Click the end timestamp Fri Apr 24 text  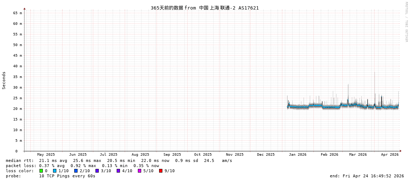click(x=367, y=176)
